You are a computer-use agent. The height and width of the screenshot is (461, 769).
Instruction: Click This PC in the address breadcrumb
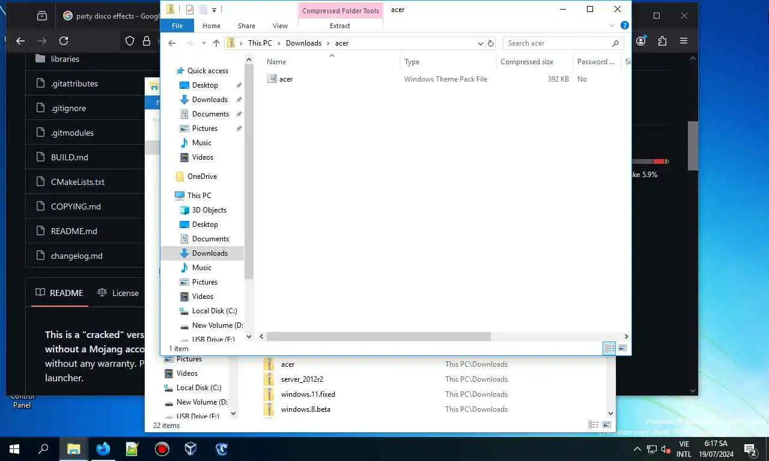(x=260, y=43)
